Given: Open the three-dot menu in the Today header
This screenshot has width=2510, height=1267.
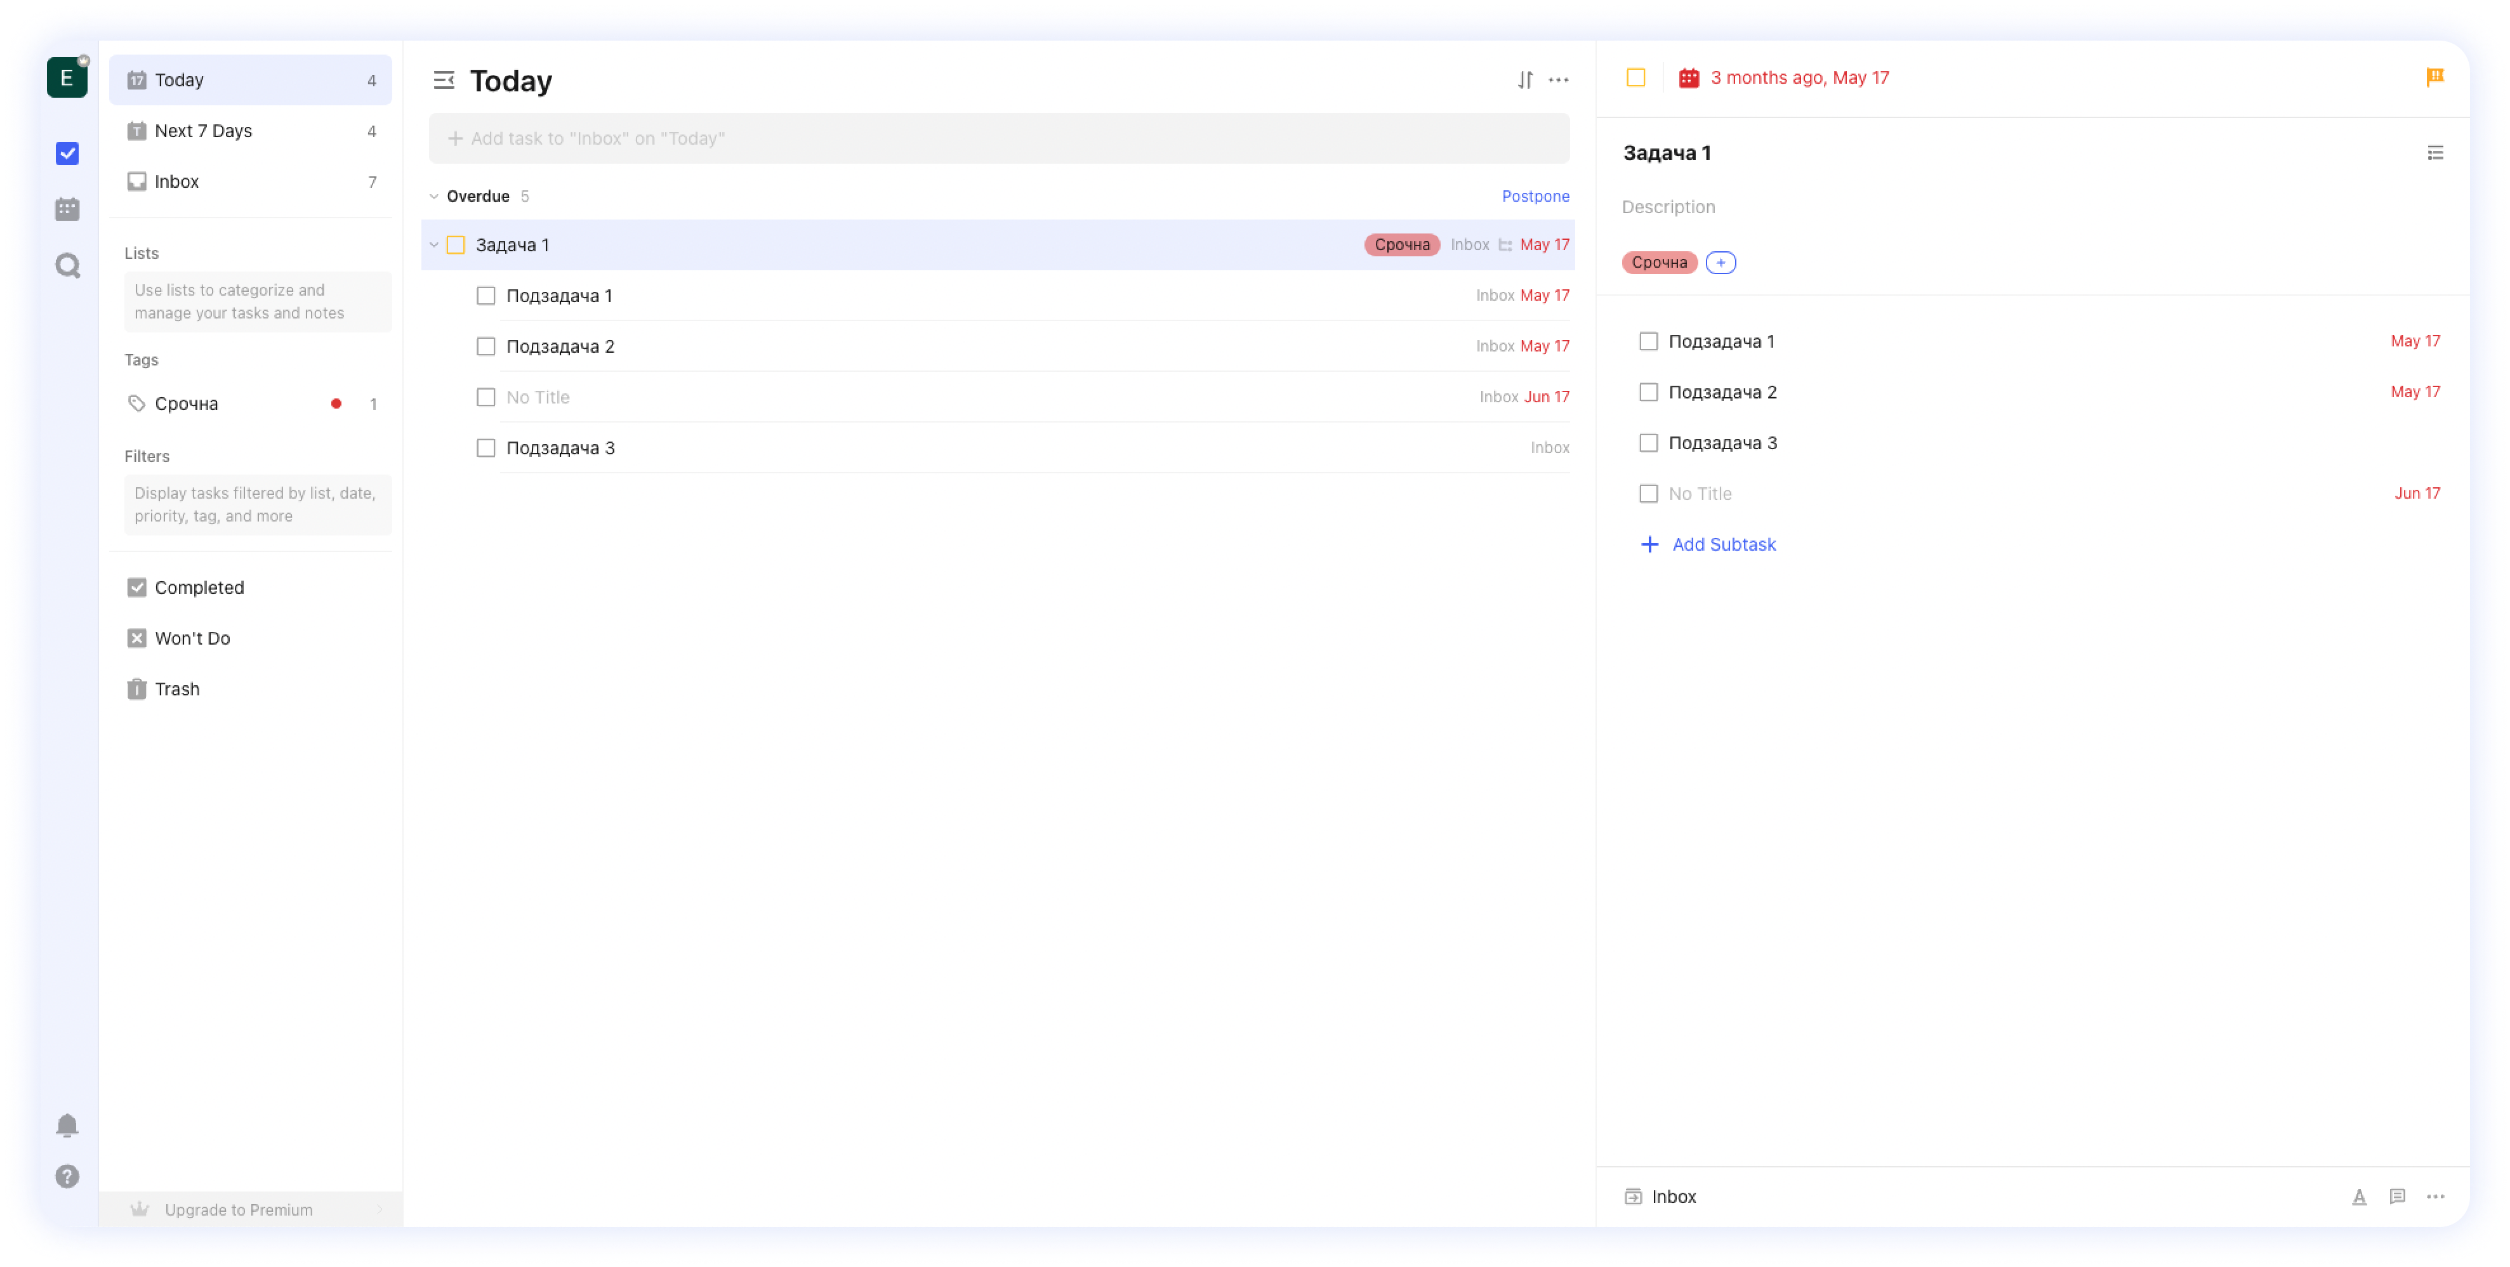Looking at the screenshot, I should tap(1558, 80).
